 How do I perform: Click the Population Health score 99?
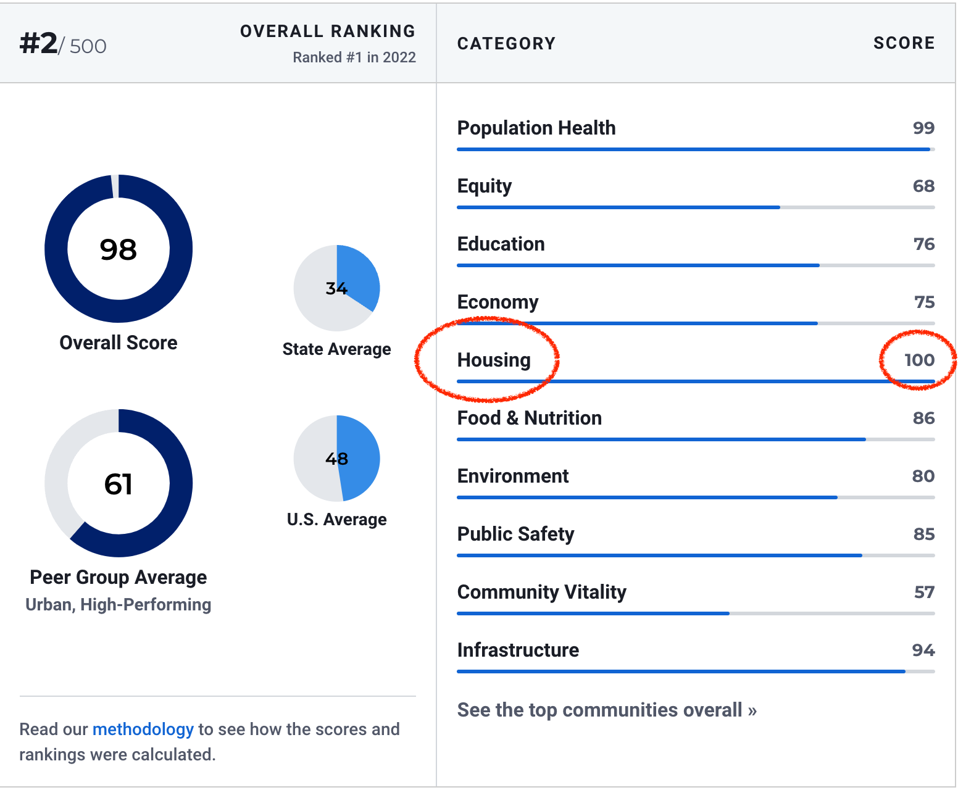tap(923, 128)
